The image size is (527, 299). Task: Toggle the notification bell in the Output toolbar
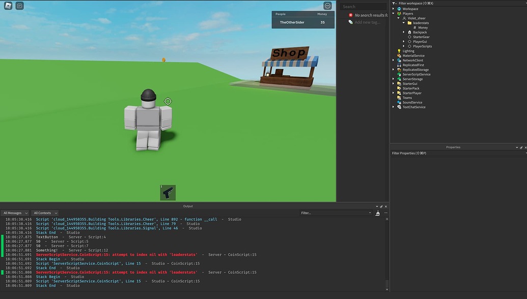coord(377,213)
